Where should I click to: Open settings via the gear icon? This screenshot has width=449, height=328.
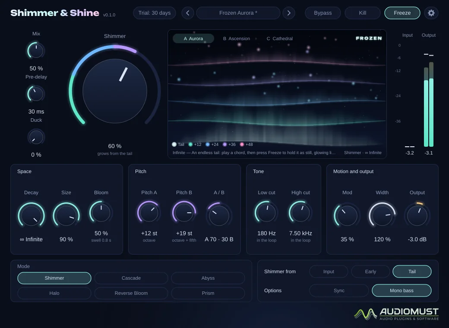point(431,13)
